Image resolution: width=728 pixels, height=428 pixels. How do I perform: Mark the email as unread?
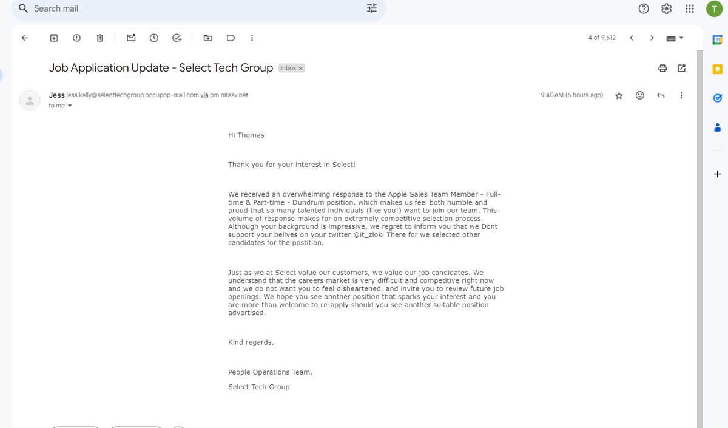pyautogui.click(x=131, y=38)
